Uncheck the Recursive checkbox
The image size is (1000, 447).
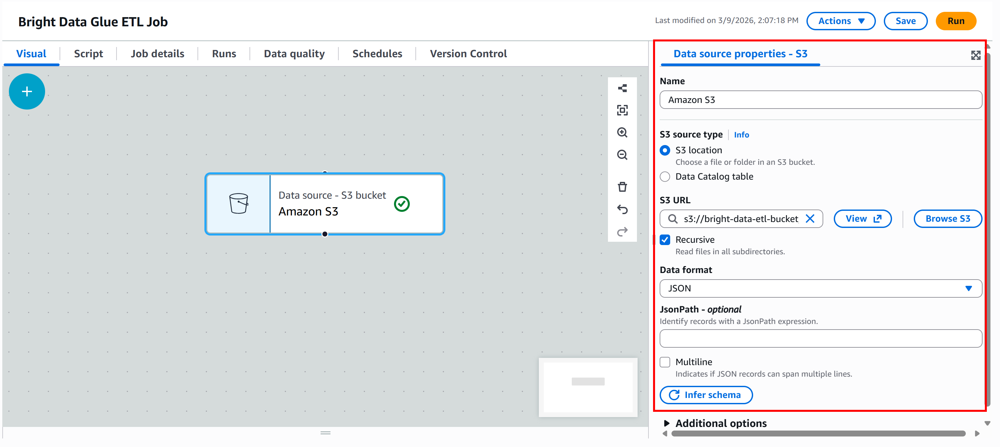[665, 240]
